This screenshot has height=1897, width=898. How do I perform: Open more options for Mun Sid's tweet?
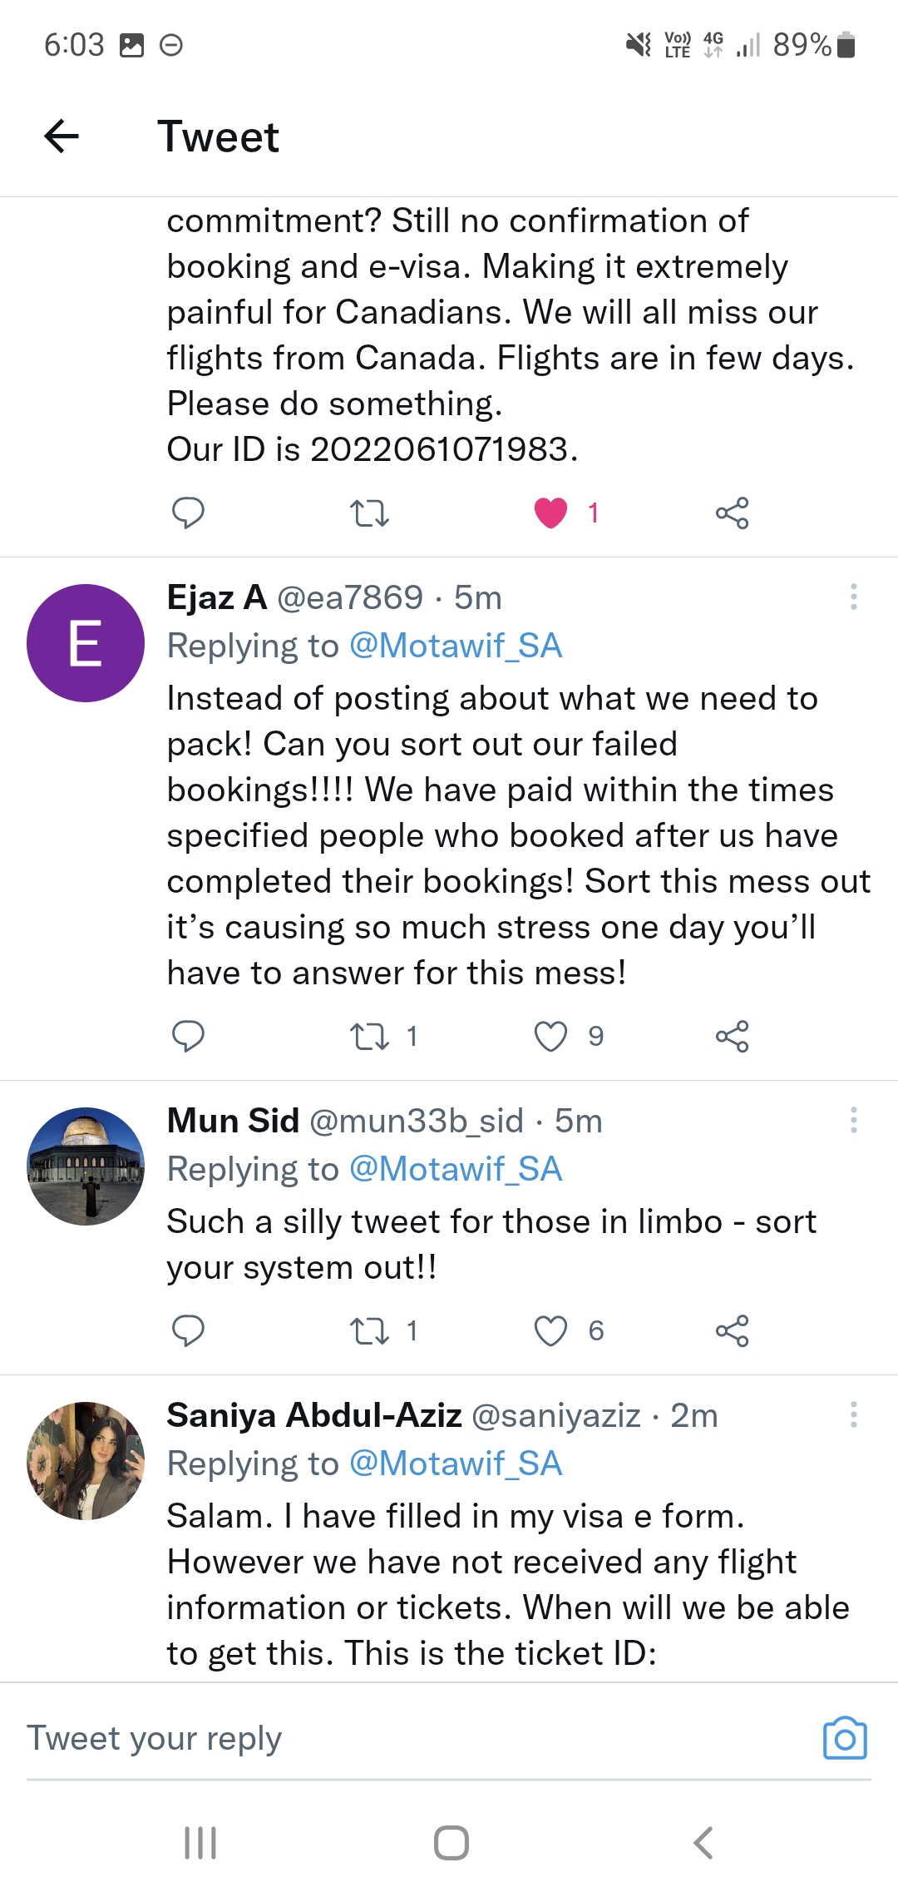pos(853,1120)
